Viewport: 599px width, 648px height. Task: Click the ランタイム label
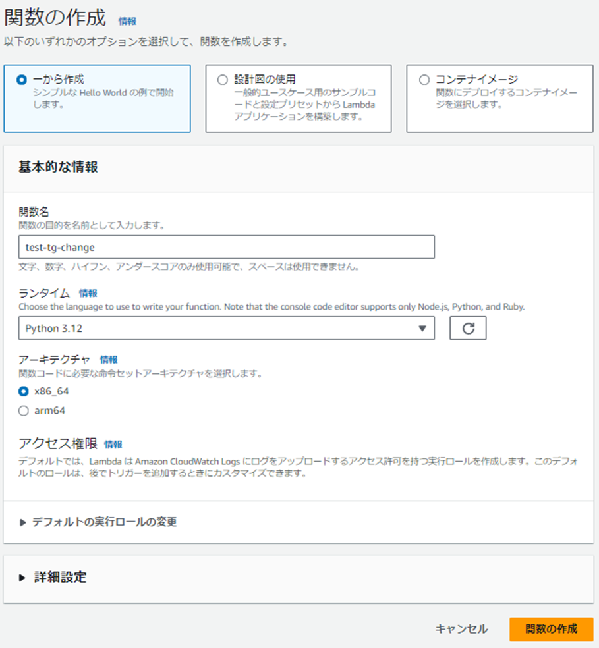44,294
